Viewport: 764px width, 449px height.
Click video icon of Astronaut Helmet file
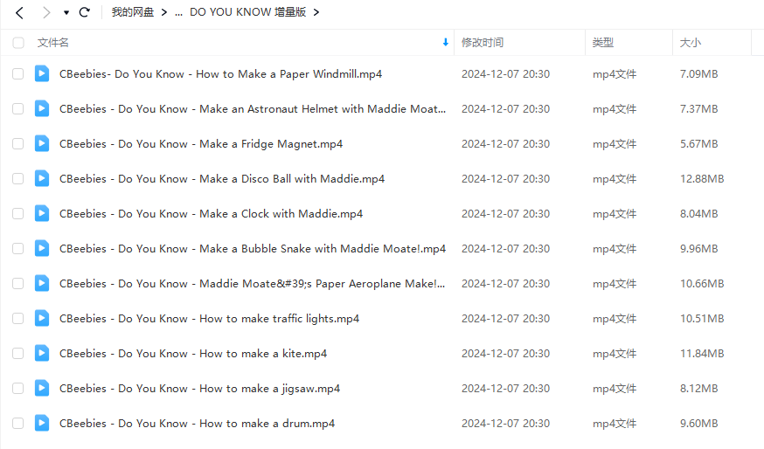pyautogui.click(x=42, y=108)
